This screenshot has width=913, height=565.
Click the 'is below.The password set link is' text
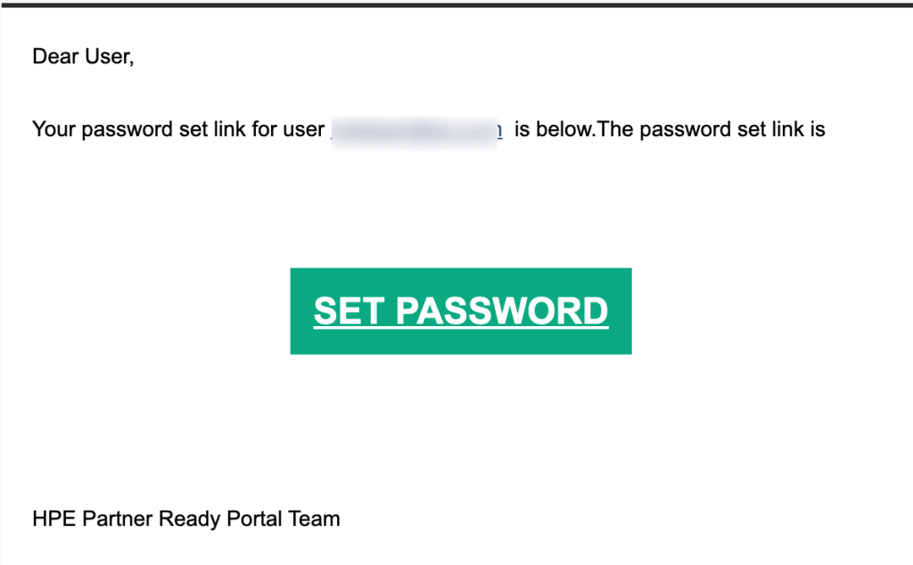point(670,129)
